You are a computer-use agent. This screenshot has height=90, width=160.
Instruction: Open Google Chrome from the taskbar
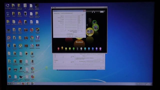[x=28, y=83]
